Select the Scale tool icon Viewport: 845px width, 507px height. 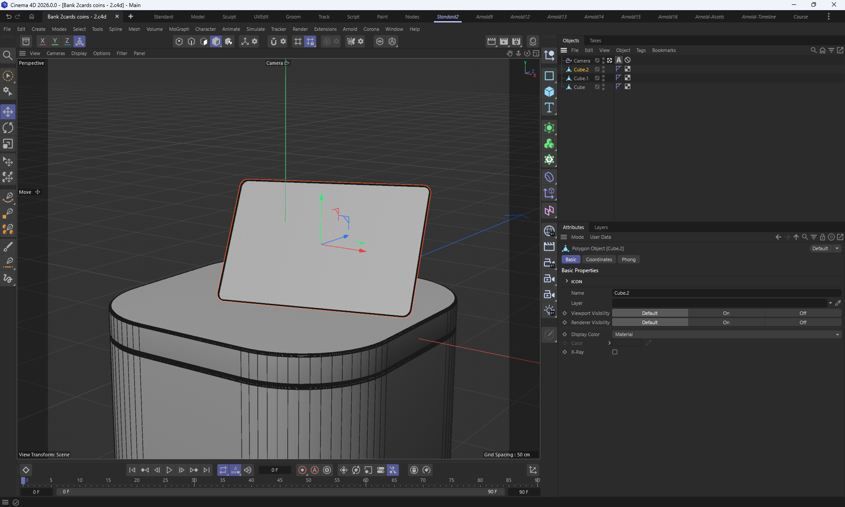click(8, 144)
